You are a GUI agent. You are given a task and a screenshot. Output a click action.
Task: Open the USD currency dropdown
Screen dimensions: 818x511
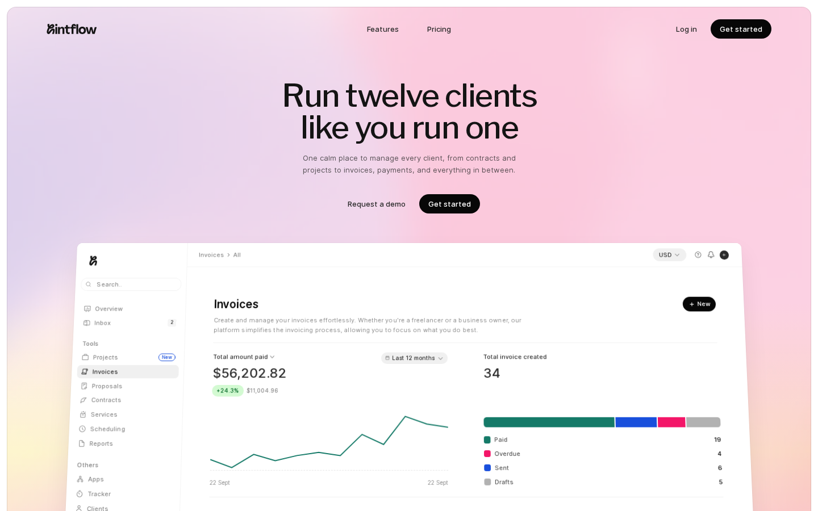coord(669,255)
